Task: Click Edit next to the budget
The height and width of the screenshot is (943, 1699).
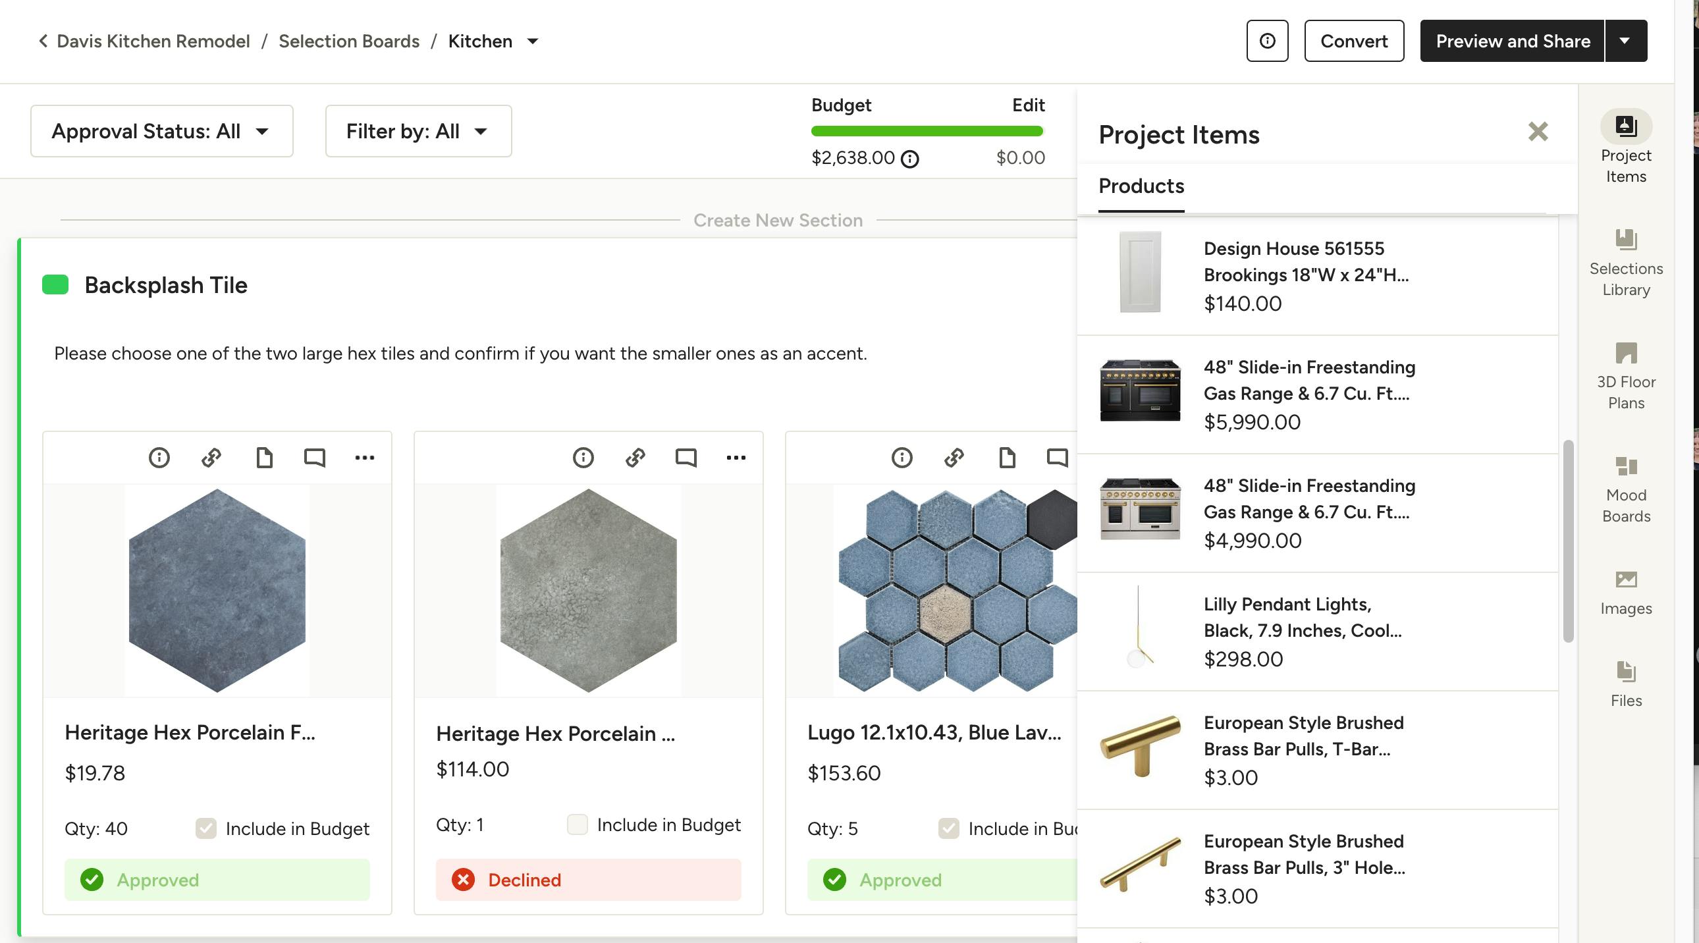Action: tap(1027, 105)
